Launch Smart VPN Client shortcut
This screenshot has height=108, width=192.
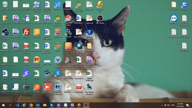click(68, 20)
